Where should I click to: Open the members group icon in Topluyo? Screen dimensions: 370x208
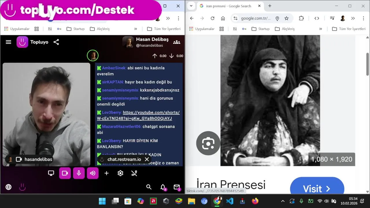click(177, 42)
